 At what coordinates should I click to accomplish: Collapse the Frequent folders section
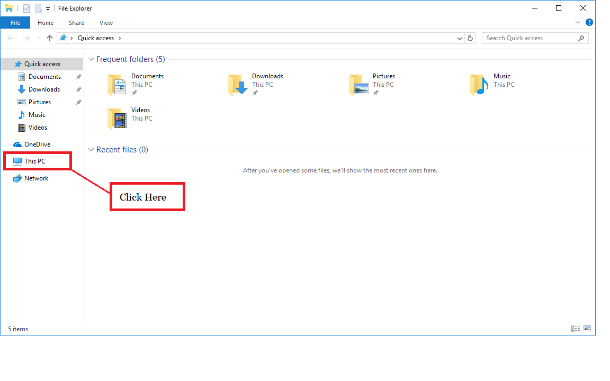point(91,60)
